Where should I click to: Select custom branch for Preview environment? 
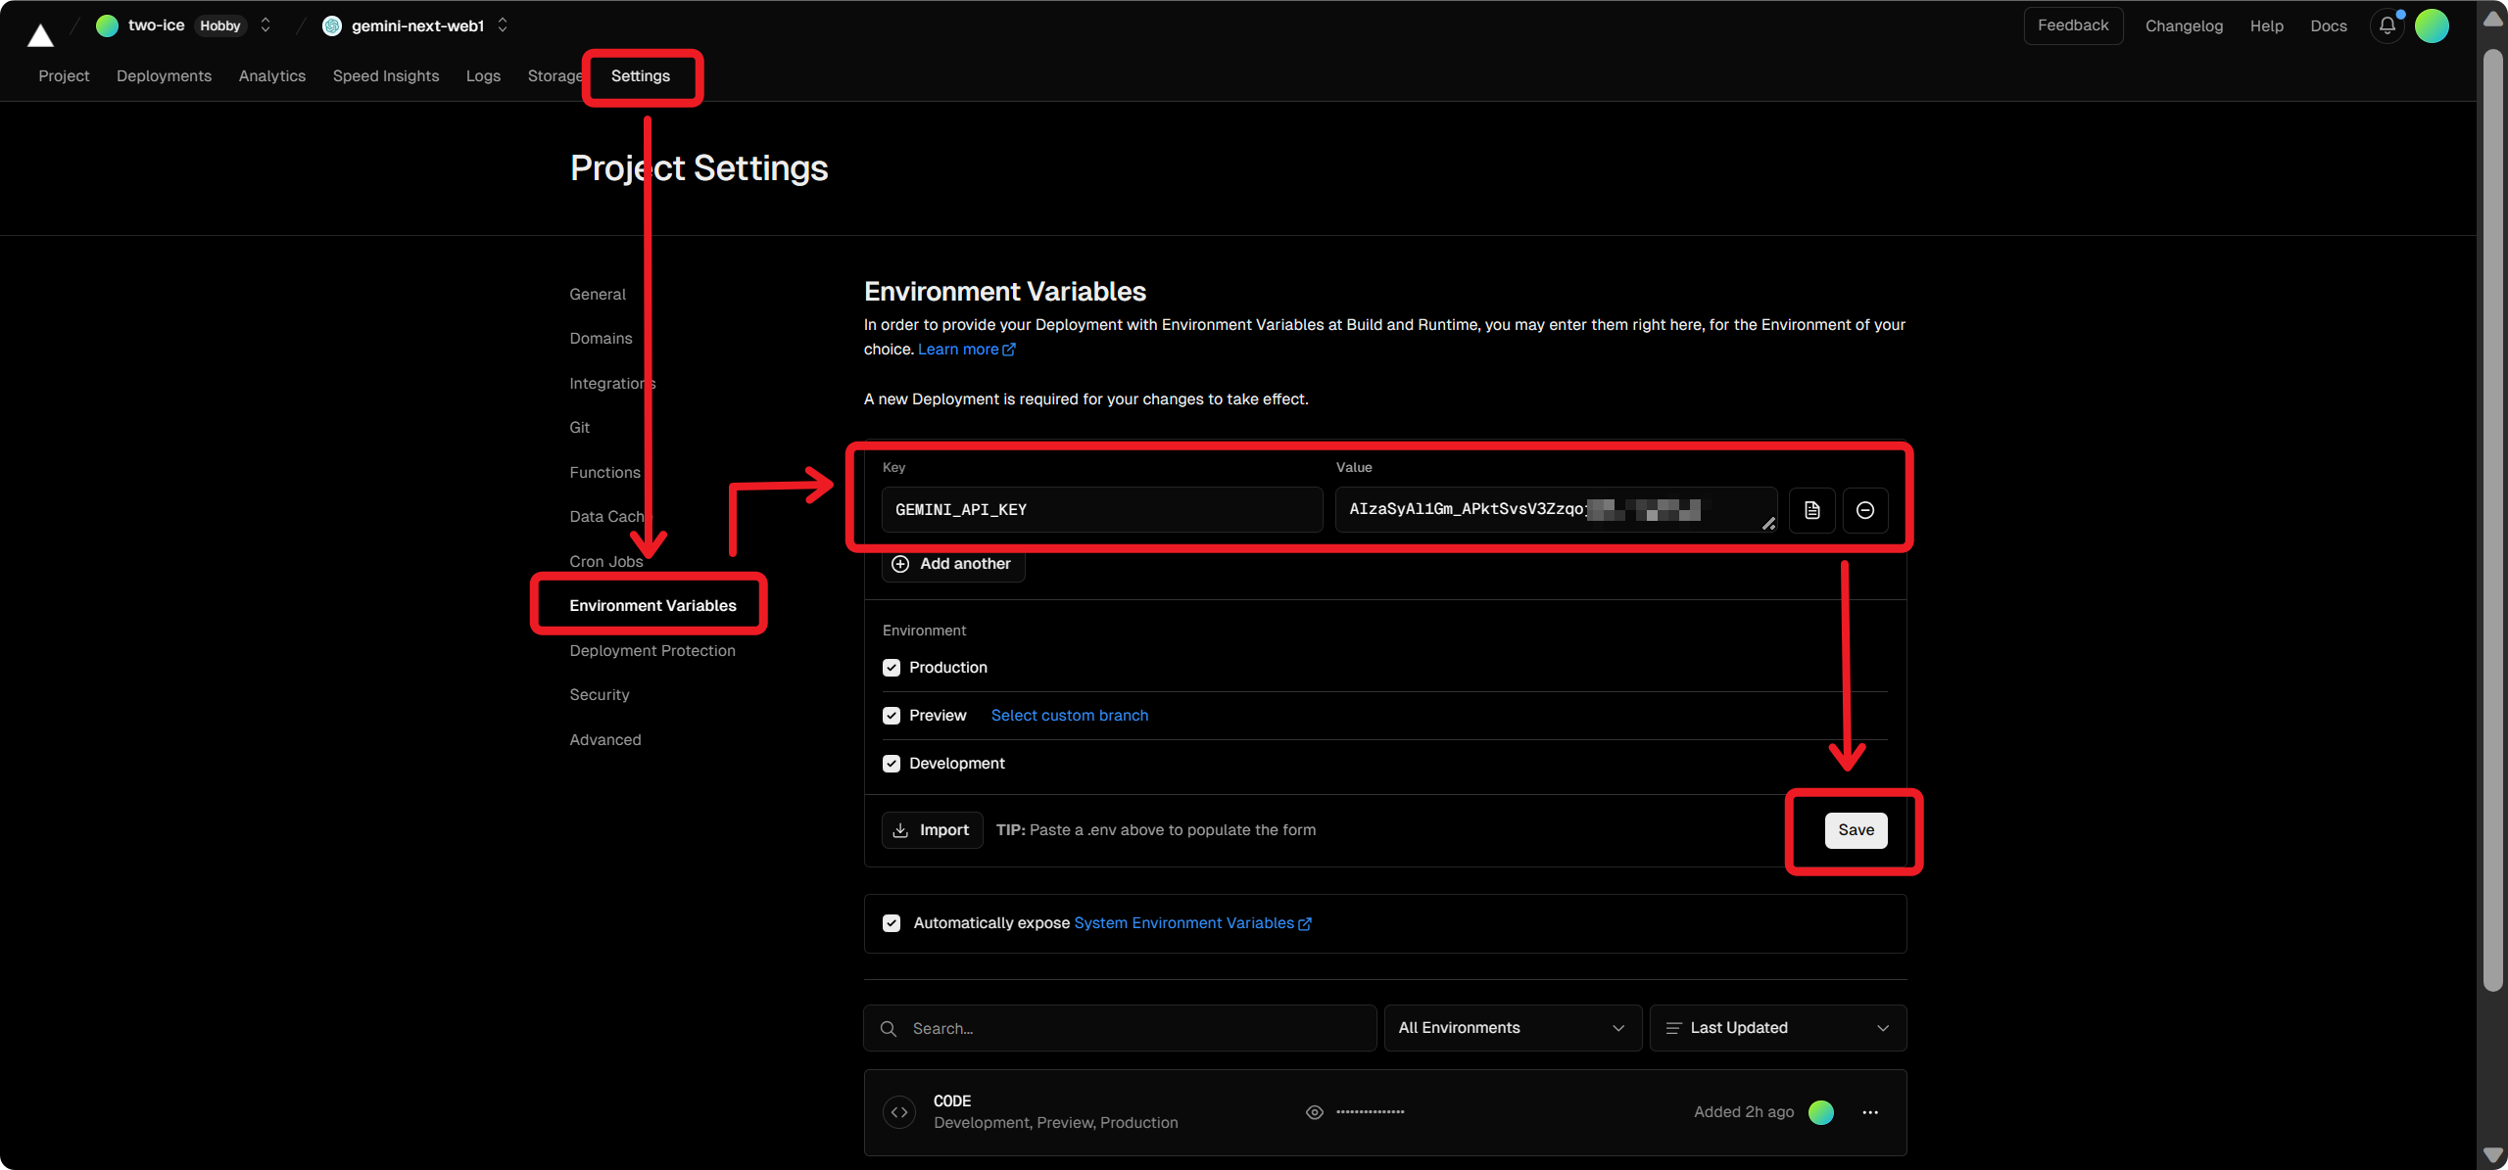coord(1069,715)
